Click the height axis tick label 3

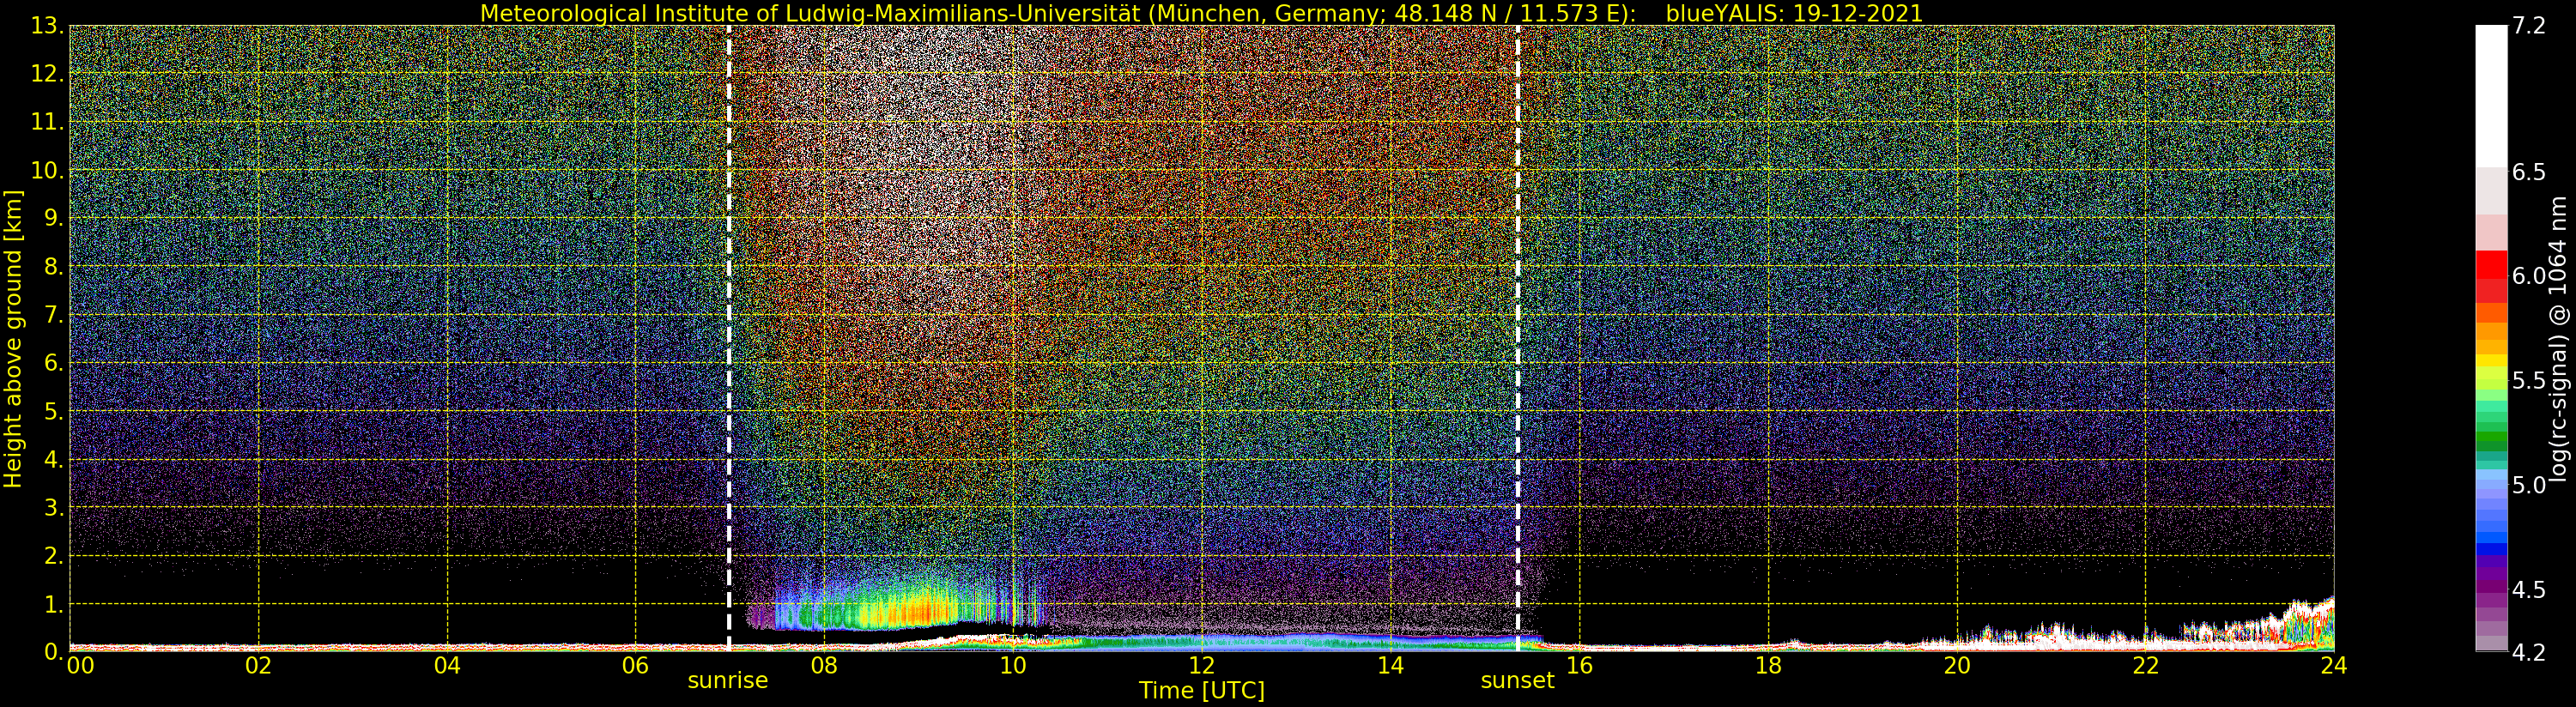click(54, 508)
